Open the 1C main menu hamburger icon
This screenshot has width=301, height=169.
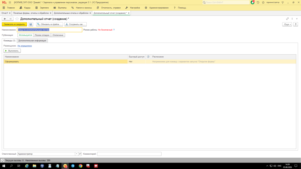pos(10,2)
